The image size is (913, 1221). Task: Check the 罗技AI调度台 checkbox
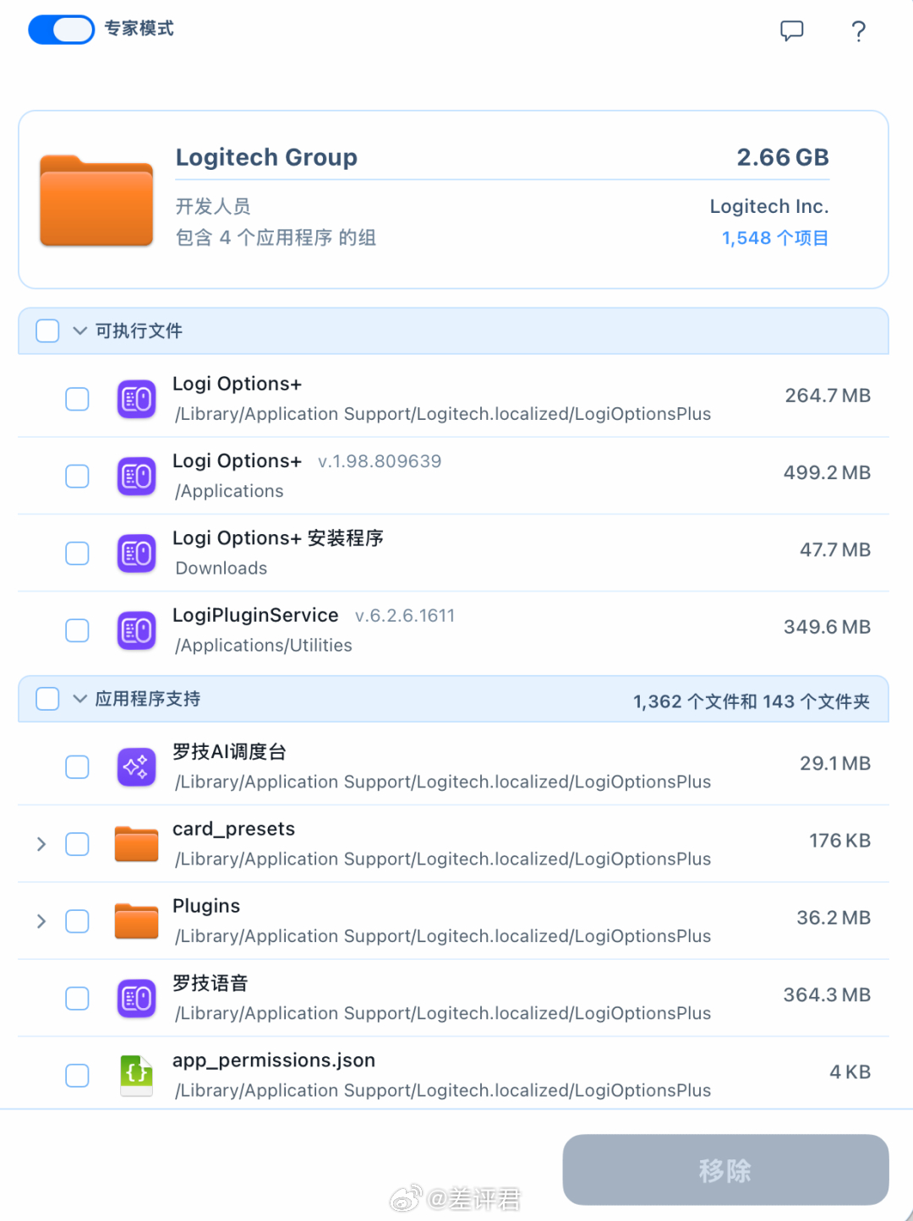(77, 767)
